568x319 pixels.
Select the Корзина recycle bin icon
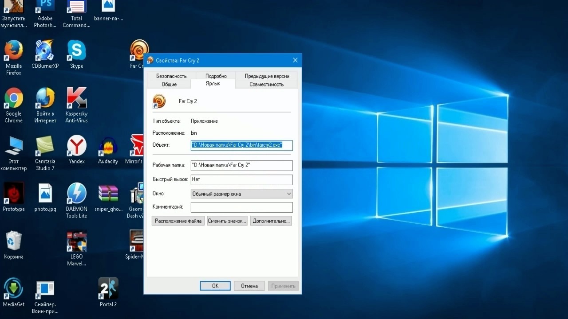[x=14, y=245]
